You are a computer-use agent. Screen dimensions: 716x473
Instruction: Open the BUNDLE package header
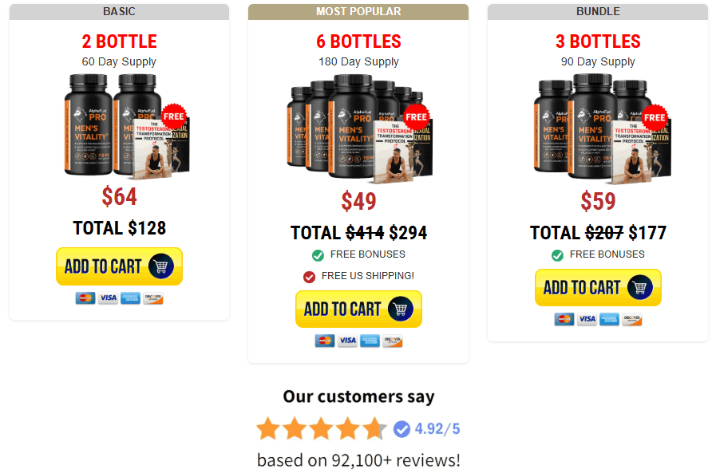(x=598, y=11)
